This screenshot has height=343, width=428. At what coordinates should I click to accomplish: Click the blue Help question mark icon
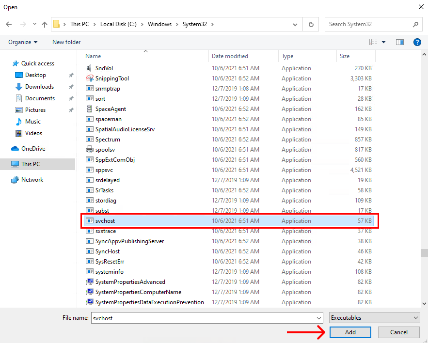pos(417,42)
